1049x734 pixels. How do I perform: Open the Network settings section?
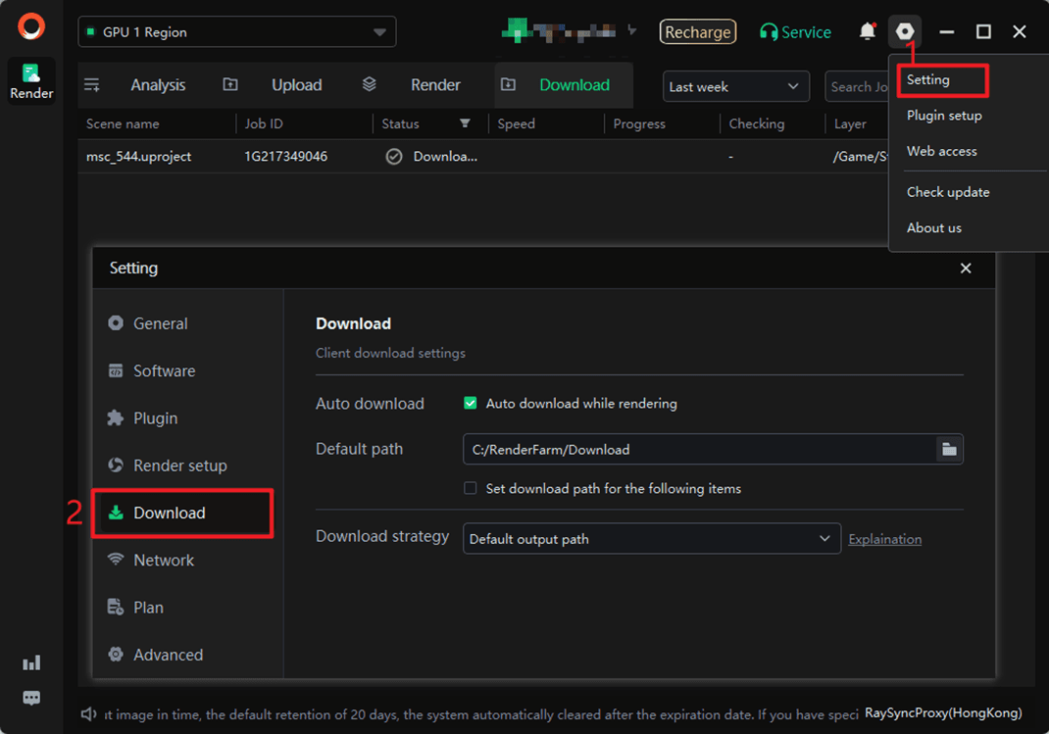tap(164, 560)
